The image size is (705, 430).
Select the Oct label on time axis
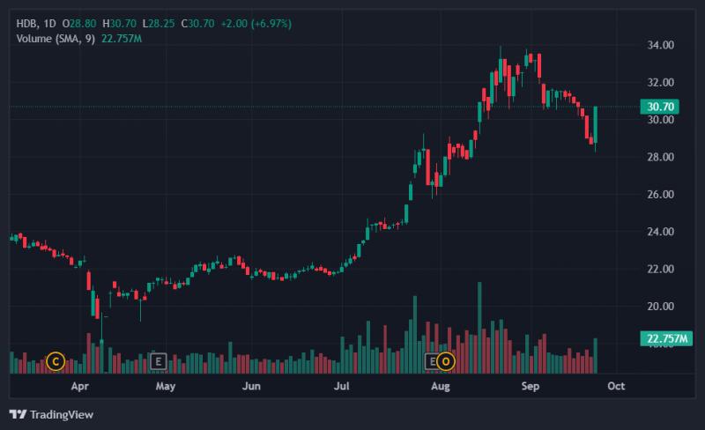[x=616, y=386]
